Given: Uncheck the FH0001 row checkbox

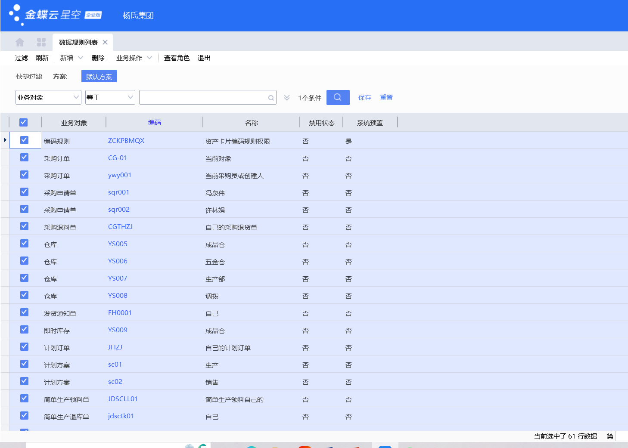Looking at the screenshot, I should pos(25,312).
